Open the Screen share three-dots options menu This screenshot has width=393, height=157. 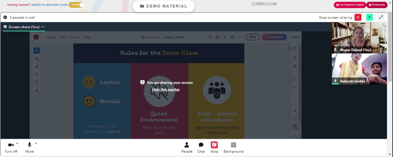click(43, 27)
